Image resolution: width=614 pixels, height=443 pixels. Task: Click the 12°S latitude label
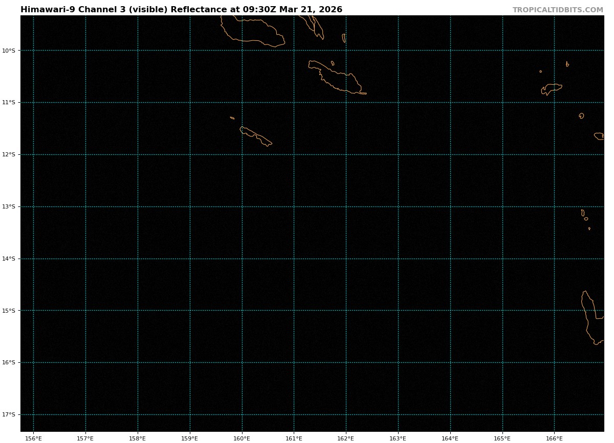click(x=9, y=154)
